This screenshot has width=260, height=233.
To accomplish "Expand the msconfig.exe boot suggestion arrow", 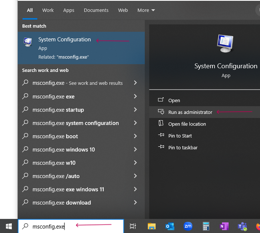I will click(135, 136).
